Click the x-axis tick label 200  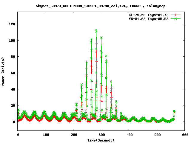(73, 135)
